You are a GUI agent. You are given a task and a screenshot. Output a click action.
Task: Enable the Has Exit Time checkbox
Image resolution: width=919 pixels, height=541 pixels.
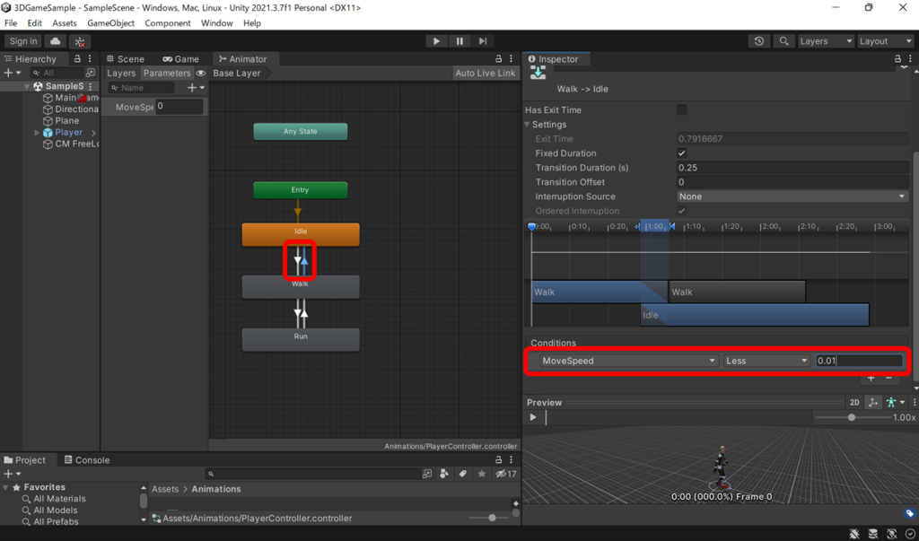pyautogui.click(x=682, y=109)
